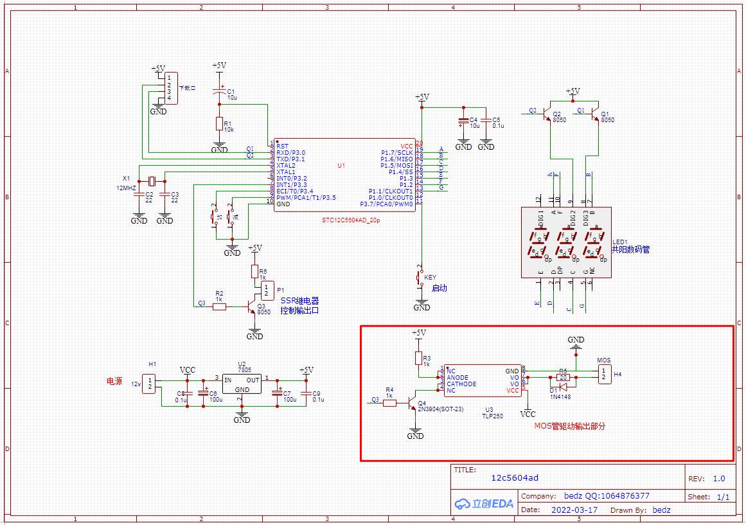The height and width of the screenshot is (525, 746).
Task: Select the H1 12v power connector
Action: tap(149, 384)
